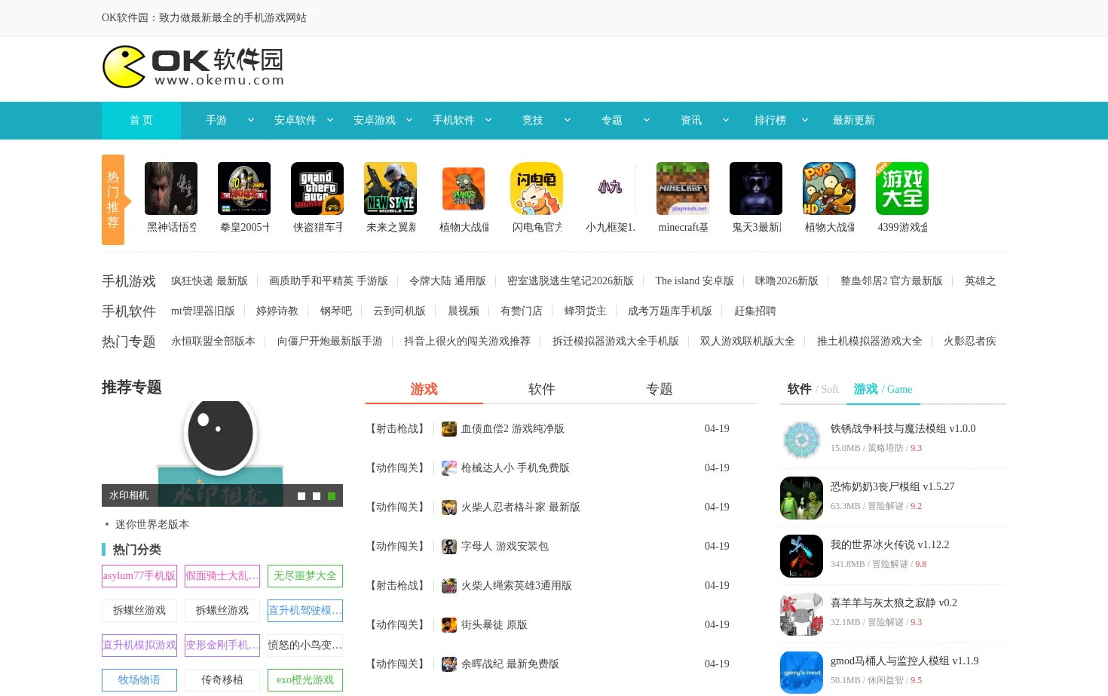Click the 牧场物语 category tag
The image size is (1108, 696).
[139, 680]
